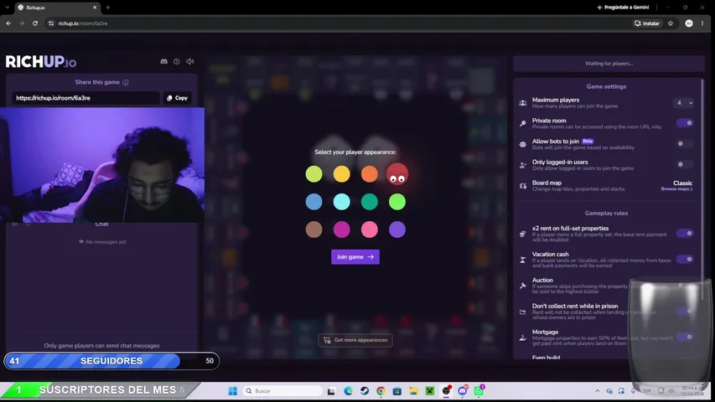Click Instalar app button in address bar
Viewport: 715px width, 402px height.
[647, 23]
